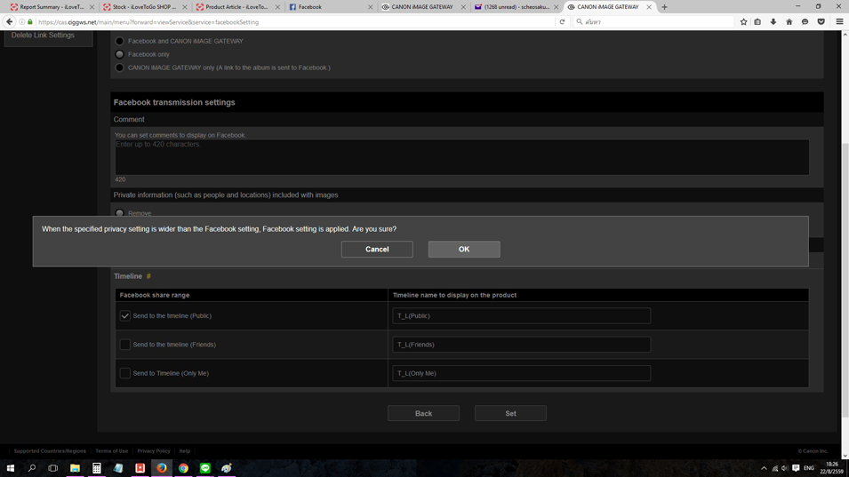The image size is (849, 477).
Task: Click the T_L(Public) timeline name field
Action: 522,316
